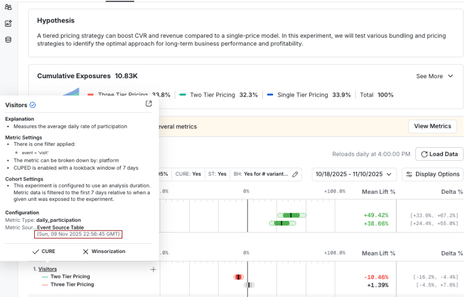Click Single Tier Pricing legend swatch
This screenshot has height=297, width=464.
[x=270, y=95]
